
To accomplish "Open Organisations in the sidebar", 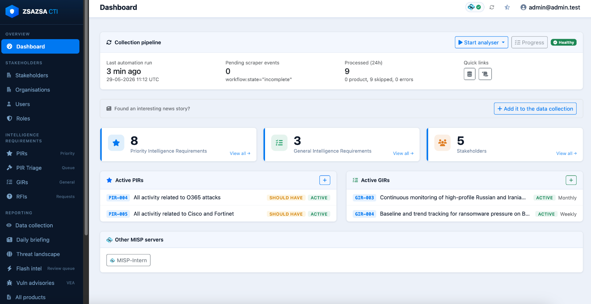I will point(40,90).
